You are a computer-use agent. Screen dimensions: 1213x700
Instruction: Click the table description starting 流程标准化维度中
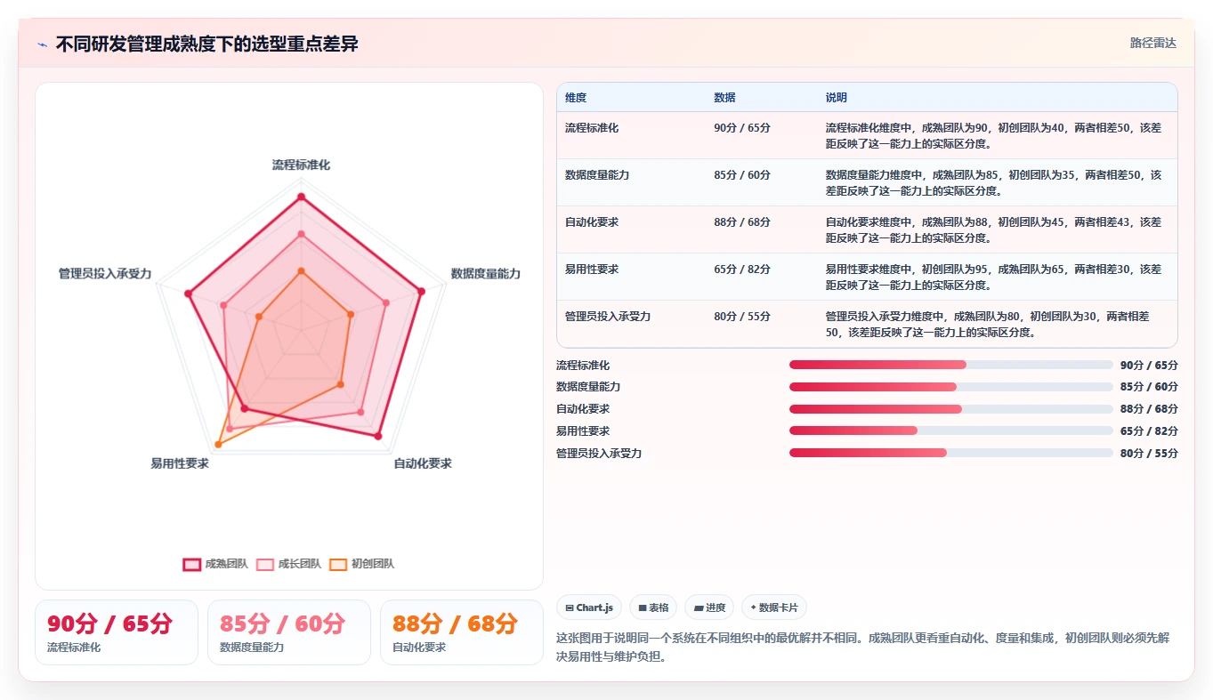(993, 135)
